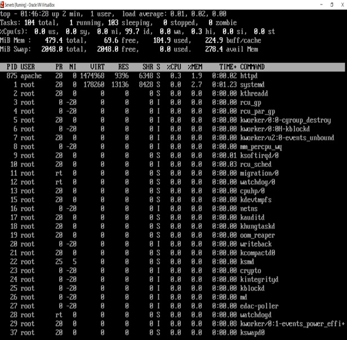Click the SHR column header

[x=148, y=67]
